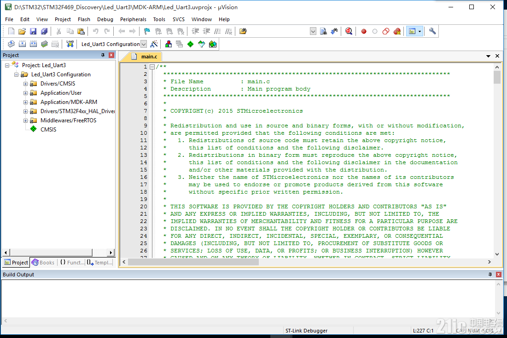
Task: Click the editor horizontal scrollbar thumb
Action: 193,262
